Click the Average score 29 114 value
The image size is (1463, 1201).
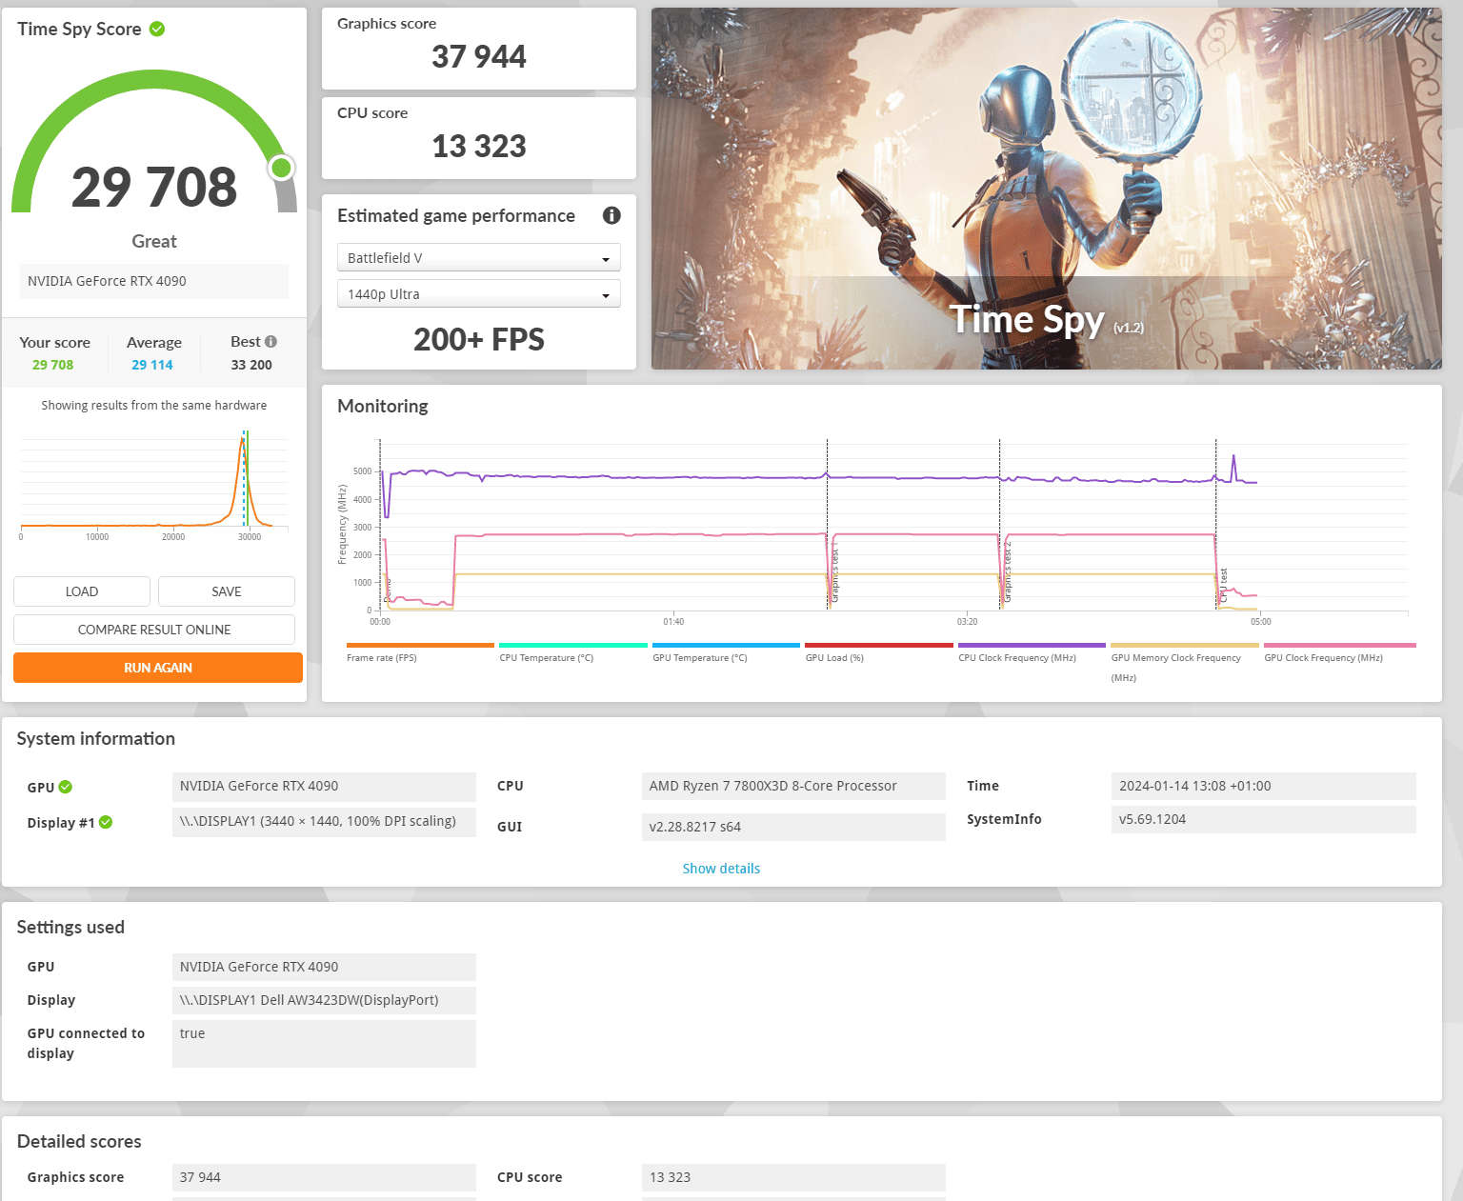click(152, 365)
